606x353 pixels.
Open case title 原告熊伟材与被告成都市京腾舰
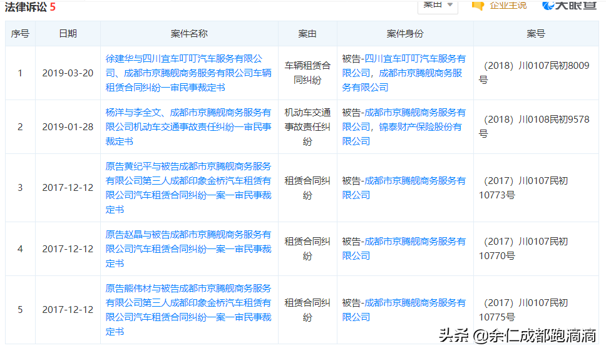click(188, 310)
